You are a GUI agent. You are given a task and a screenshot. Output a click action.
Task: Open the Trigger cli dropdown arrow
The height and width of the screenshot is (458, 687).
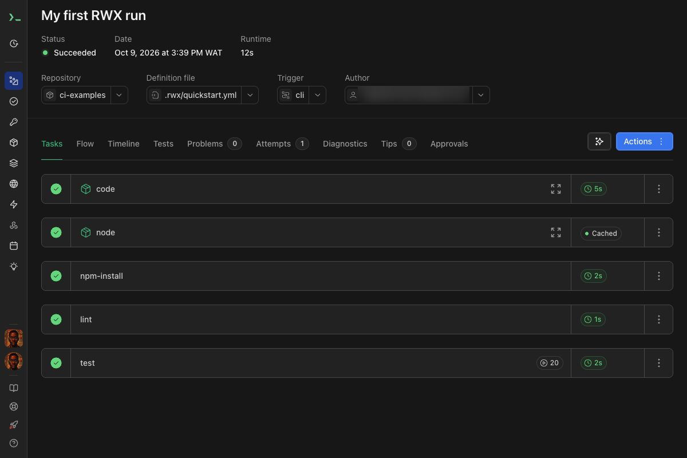click(318, 95)
